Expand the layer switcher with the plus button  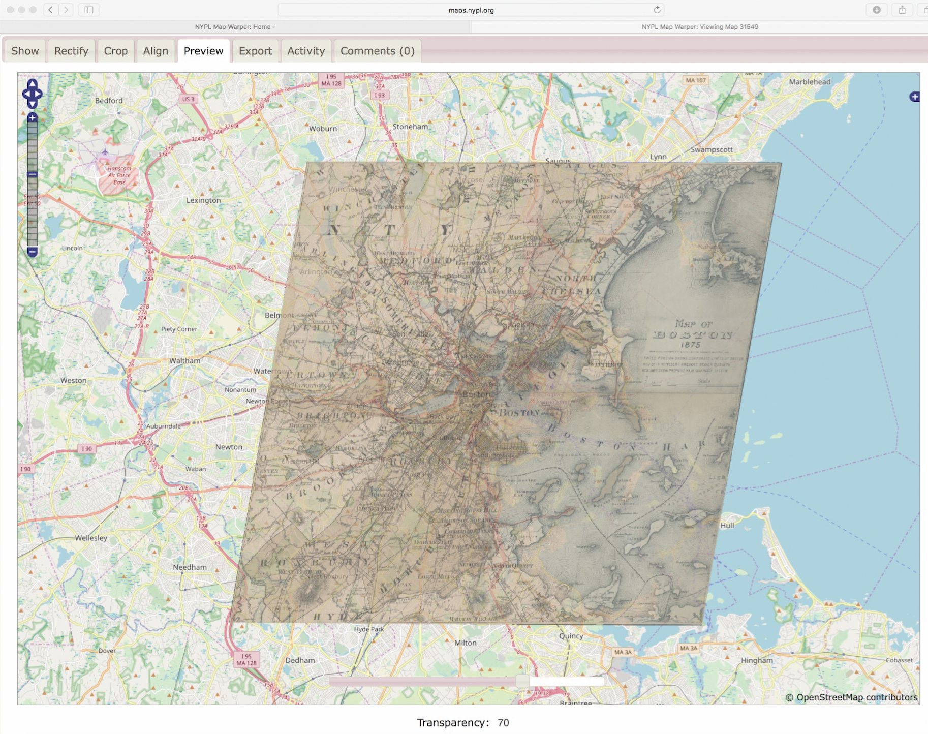coord(915,96)
